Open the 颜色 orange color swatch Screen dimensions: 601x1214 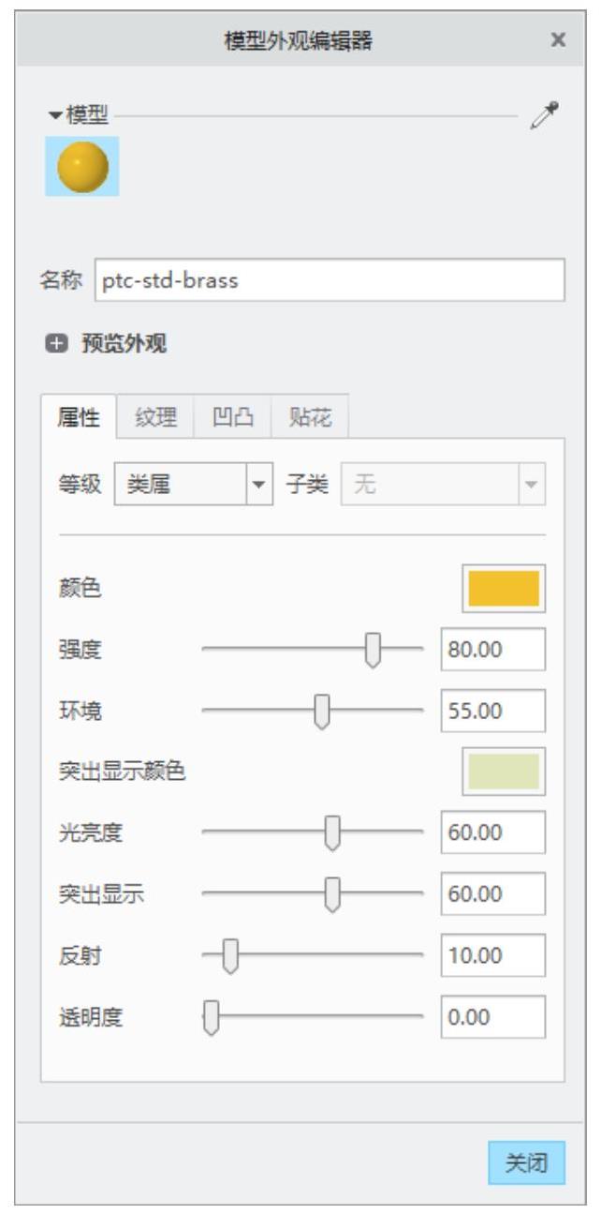(x=504, y=589)
